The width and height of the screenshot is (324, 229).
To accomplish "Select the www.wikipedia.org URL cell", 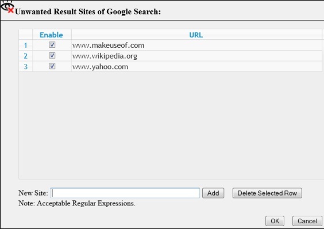I will [x=196, y=56].
